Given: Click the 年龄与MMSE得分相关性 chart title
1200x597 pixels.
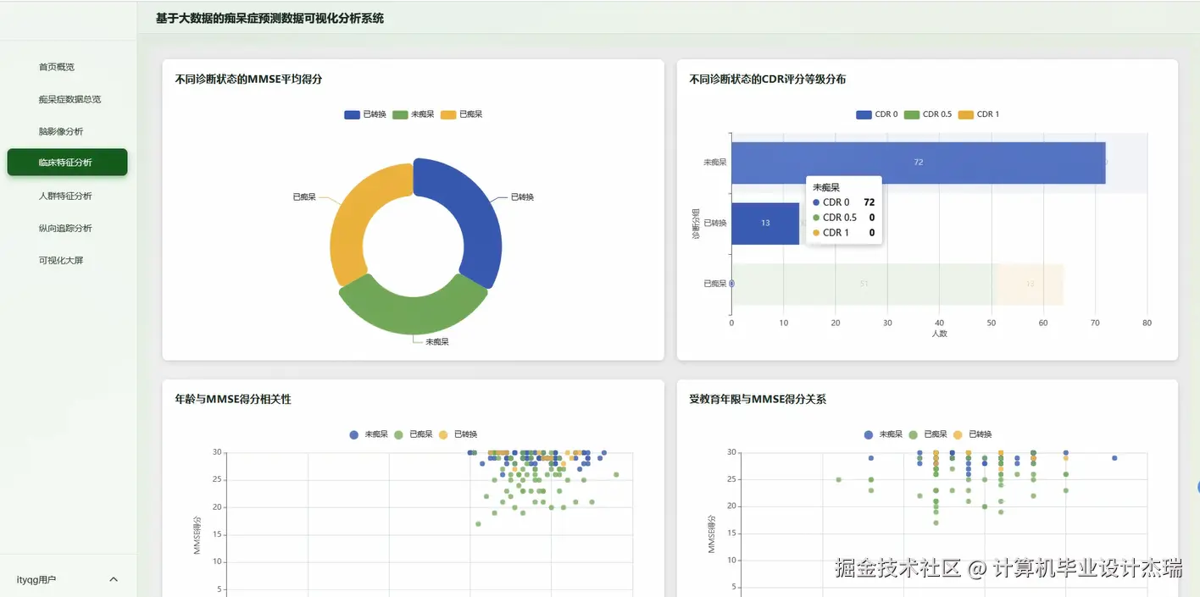Looking at the screenshot, I should pos(233,399).
